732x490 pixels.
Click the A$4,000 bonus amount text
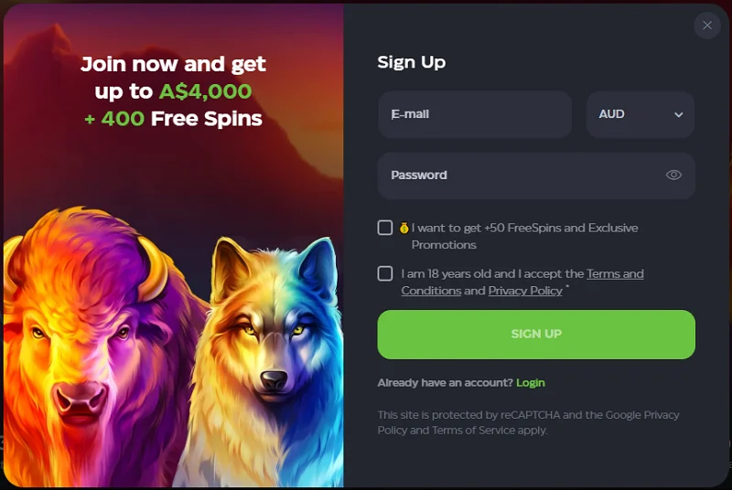coord(205,91)
